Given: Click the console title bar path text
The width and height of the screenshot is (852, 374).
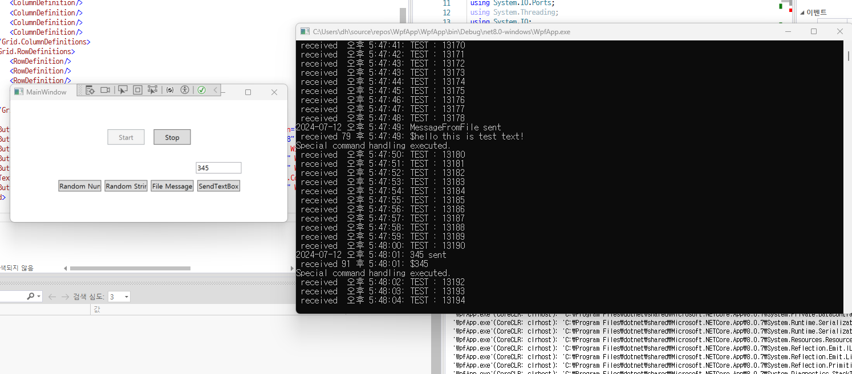Looking at the screenshot, I should coord(441,32).
